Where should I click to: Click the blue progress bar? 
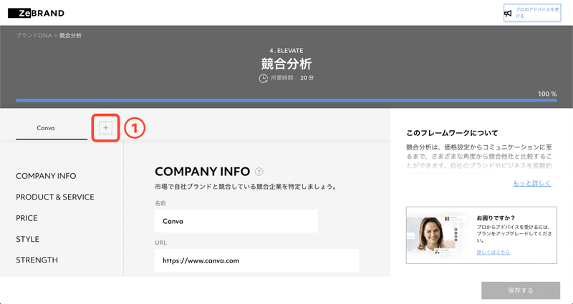(x=286, y=100)
